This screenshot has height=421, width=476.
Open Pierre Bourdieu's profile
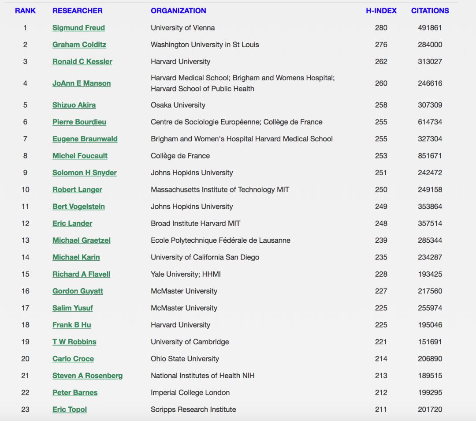pyautogui.click(x=79, y=122)
